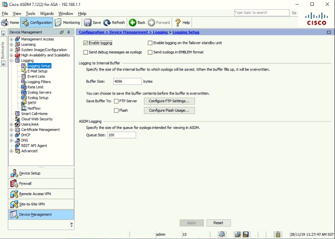The image size is (335, 239).
Task: Expand the Advanced node
Action: [x=11, y=151]
